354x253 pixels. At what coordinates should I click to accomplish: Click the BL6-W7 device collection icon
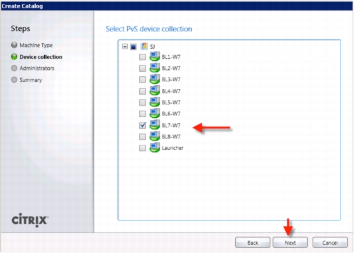(x=155, y=113)
